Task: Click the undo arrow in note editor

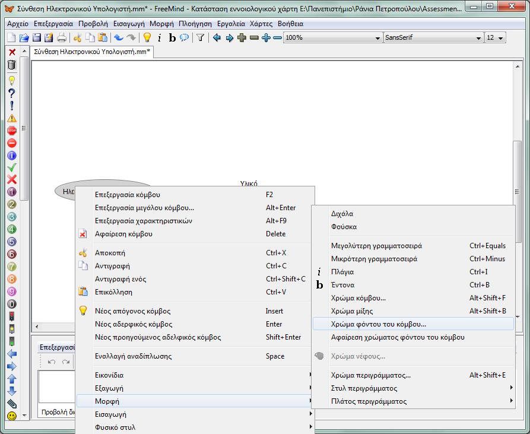Action: (x=52, y=362)
